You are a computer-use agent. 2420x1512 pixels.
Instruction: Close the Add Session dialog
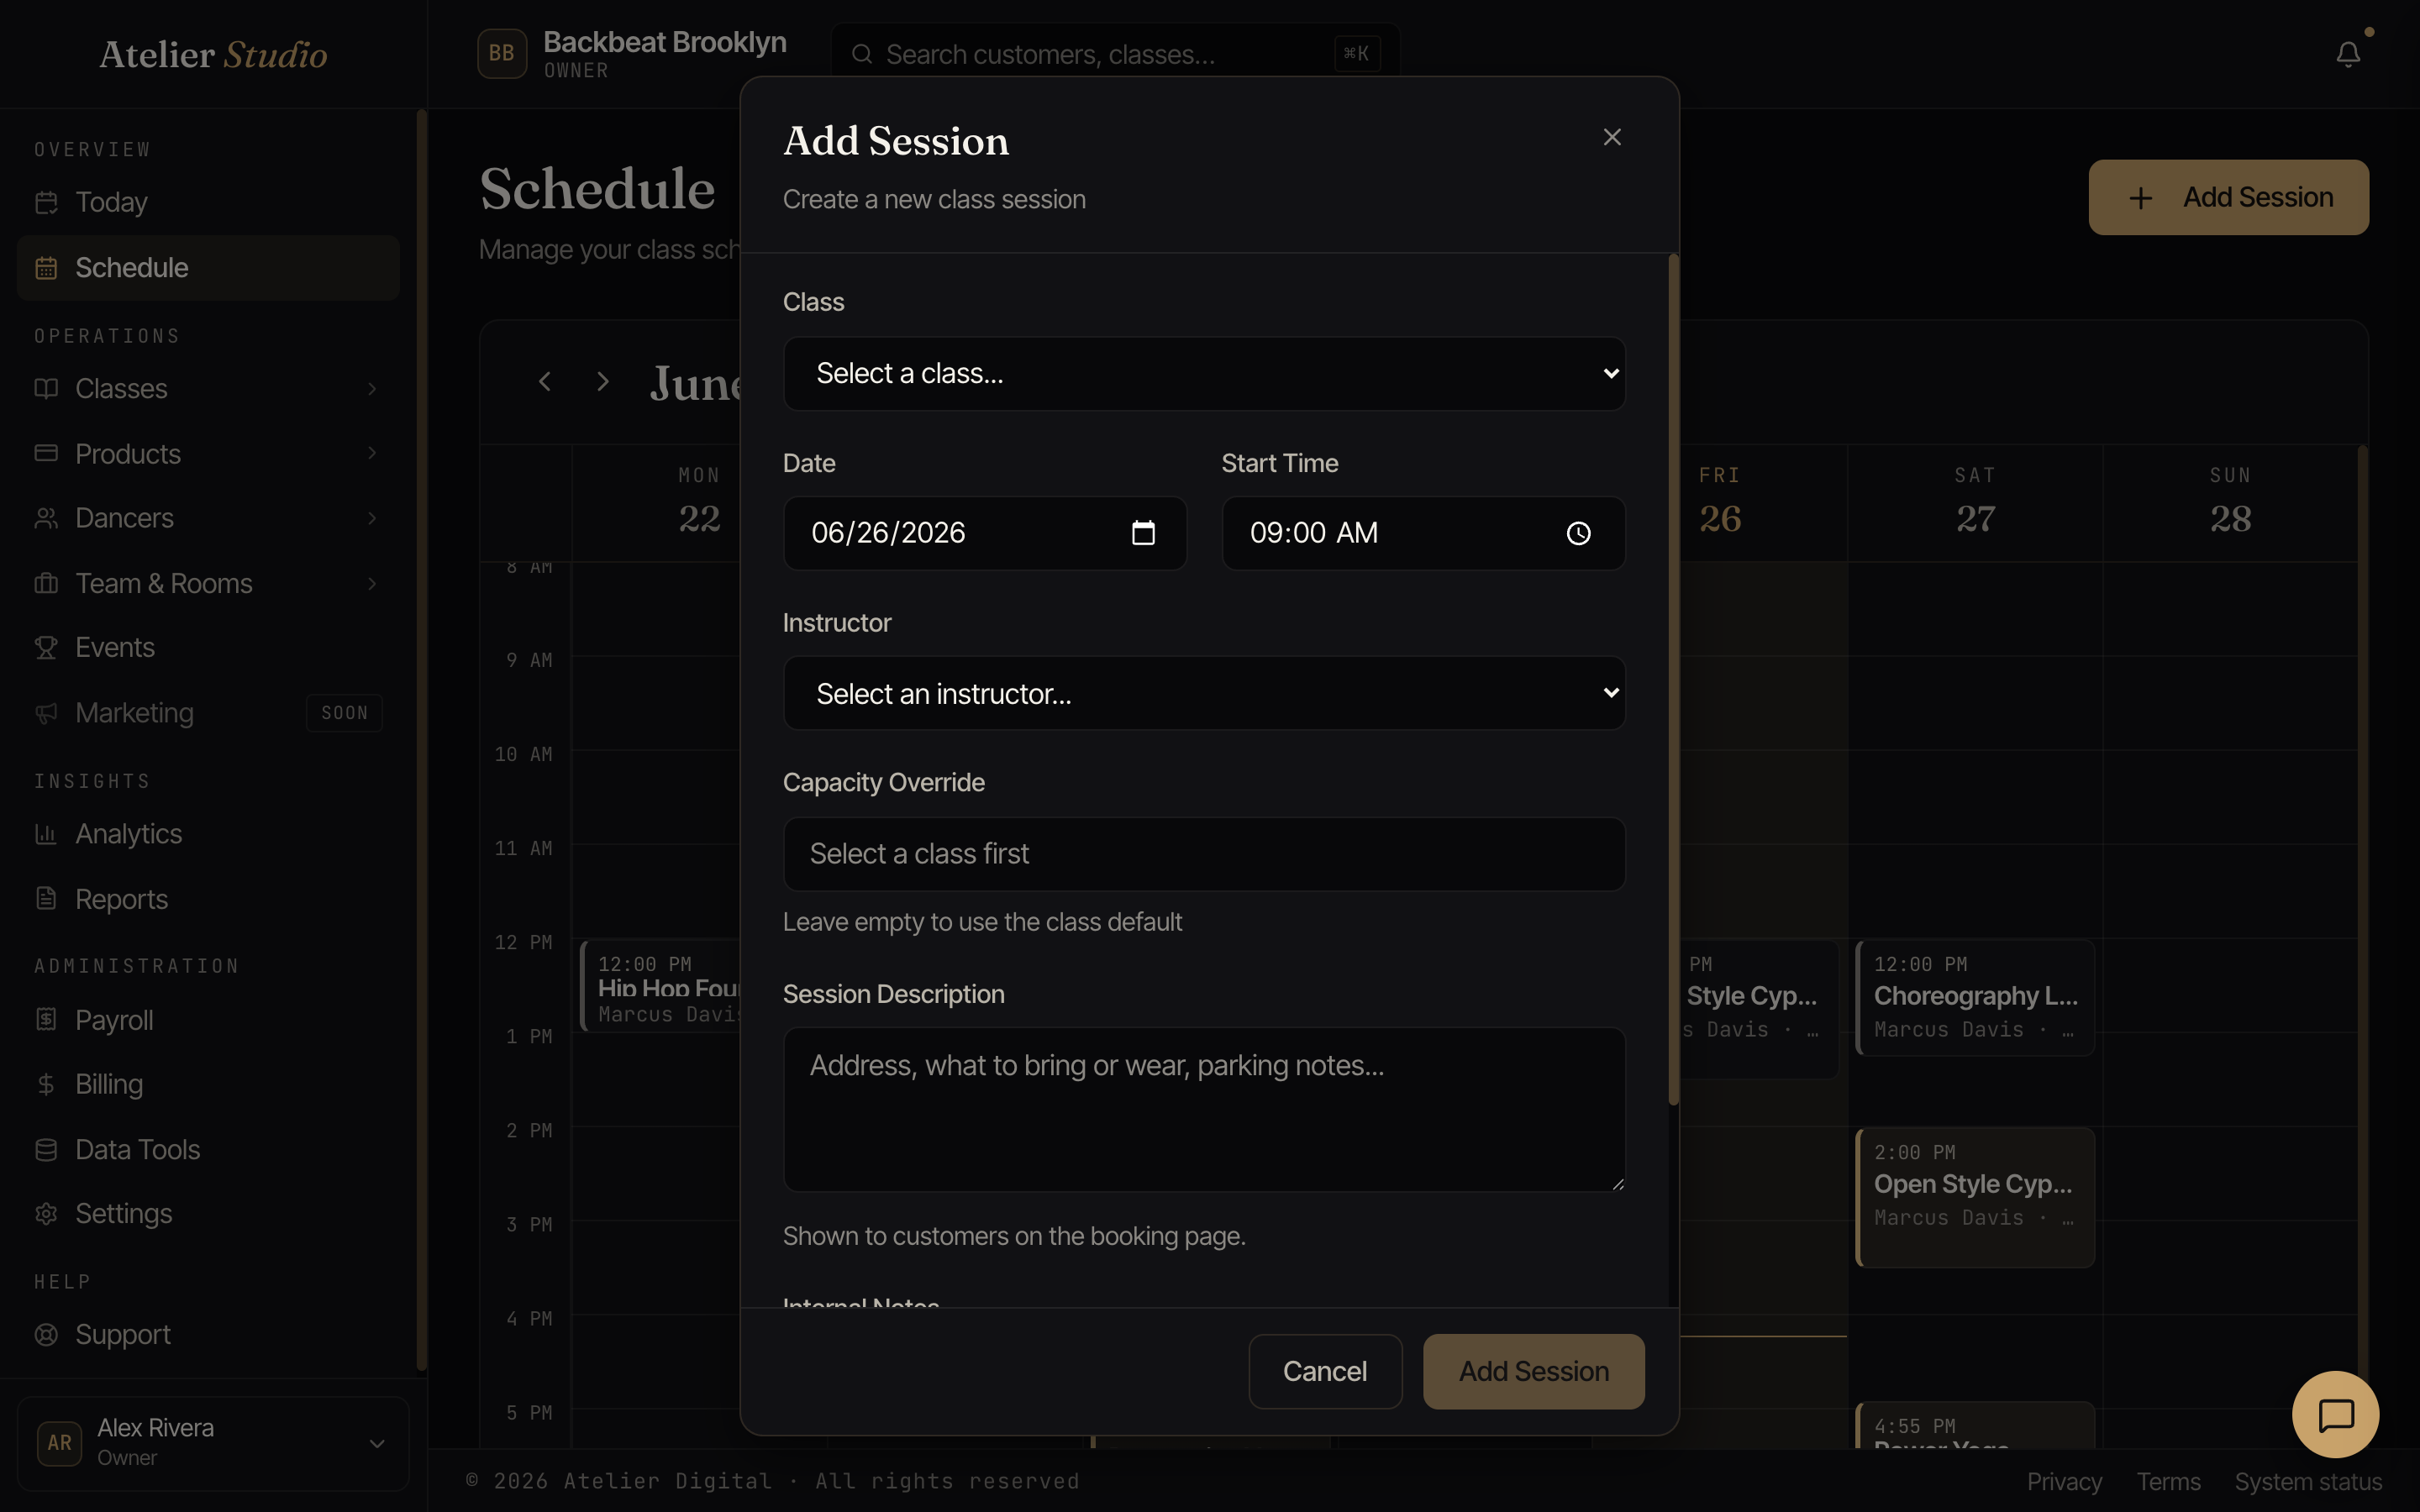point(1611,137)
